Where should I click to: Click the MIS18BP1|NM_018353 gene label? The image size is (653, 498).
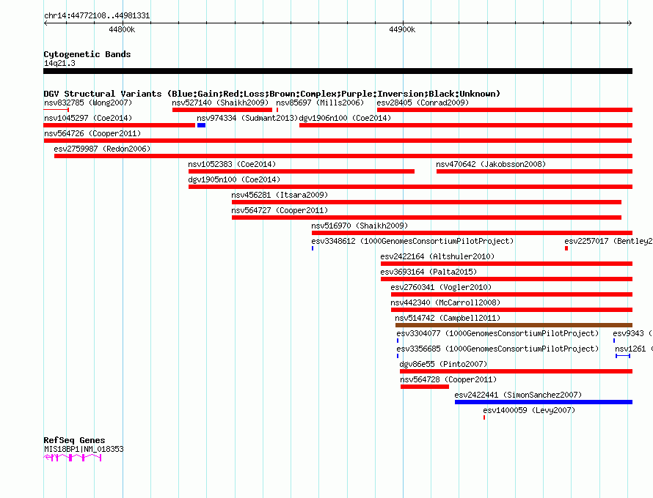84,449
